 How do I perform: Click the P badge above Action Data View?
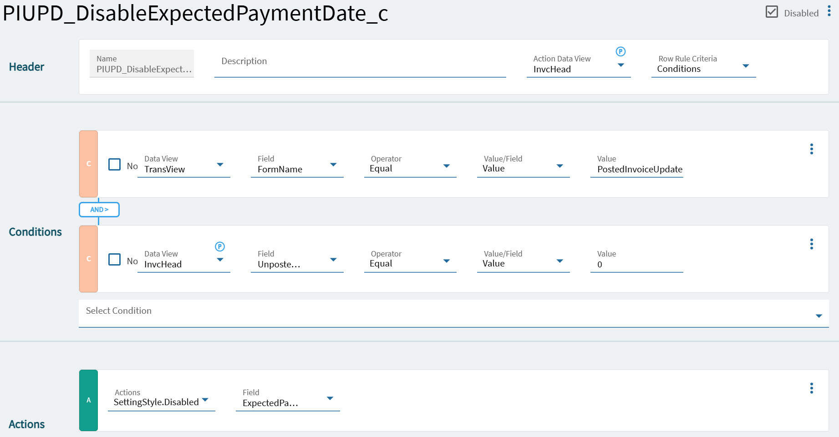point(620,51)
